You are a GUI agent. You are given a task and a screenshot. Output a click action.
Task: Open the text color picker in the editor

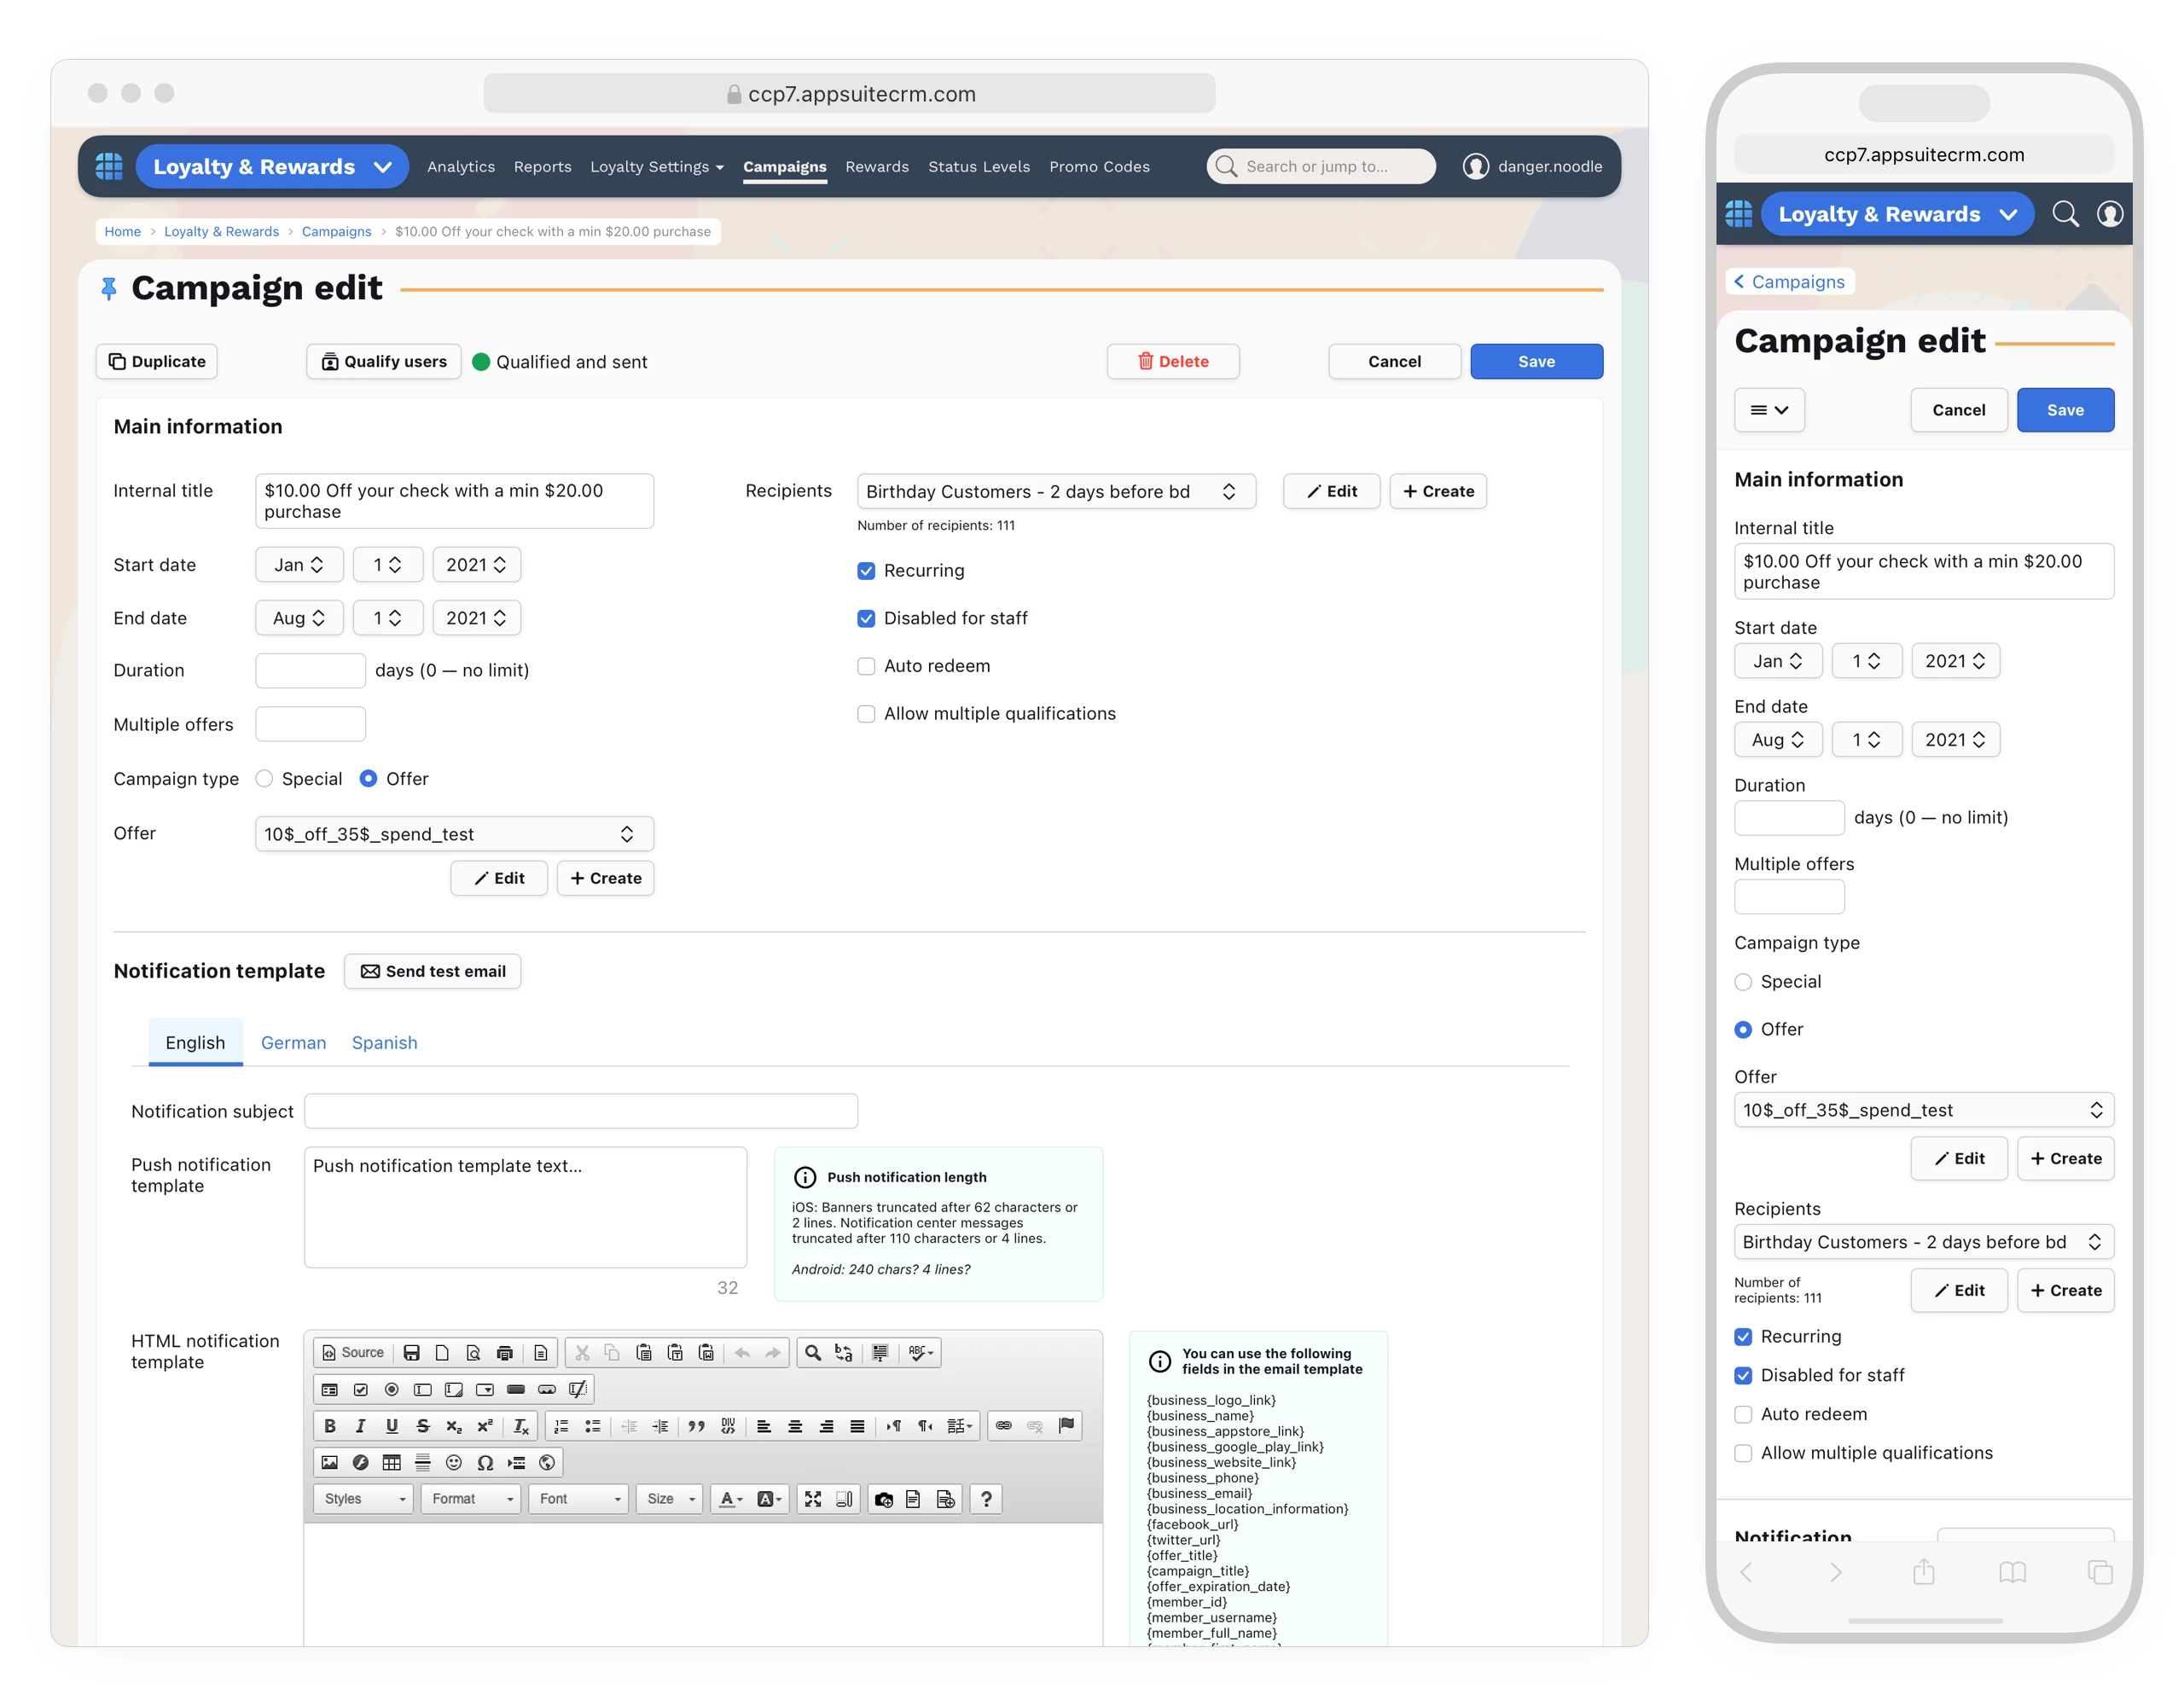(731, 1499)
